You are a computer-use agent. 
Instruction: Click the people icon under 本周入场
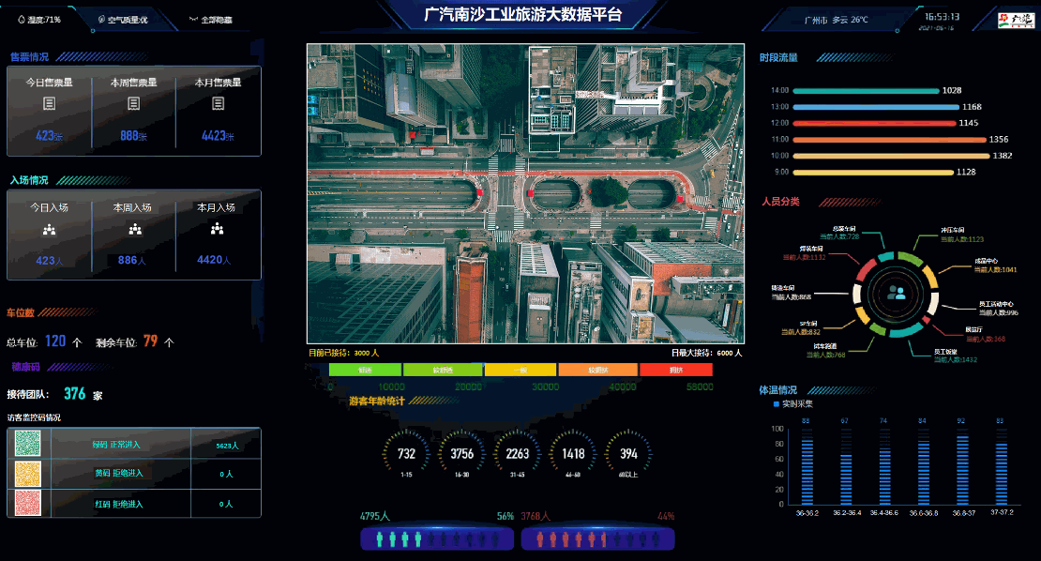(135, 229)
